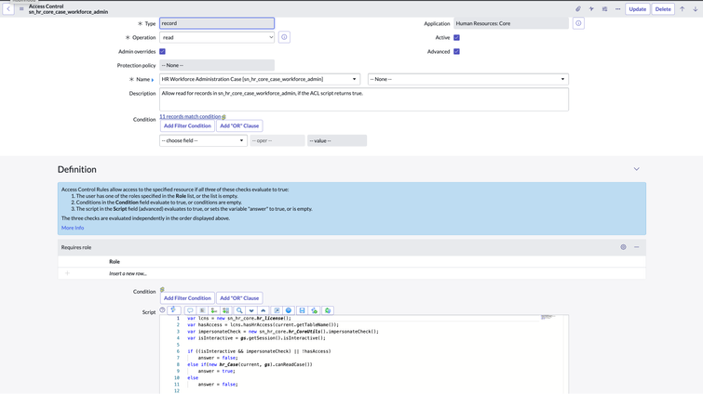Screen dimensions: 703x394
Task: Click the paperclip attachments icon
Action: pyautogui.click(x=578, y=9)
